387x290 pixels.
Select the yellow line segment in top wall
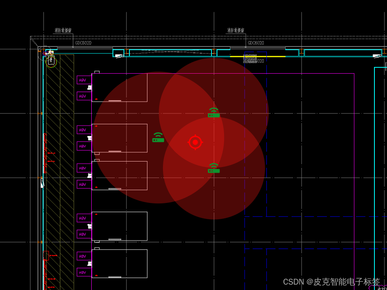coord(258,56)
